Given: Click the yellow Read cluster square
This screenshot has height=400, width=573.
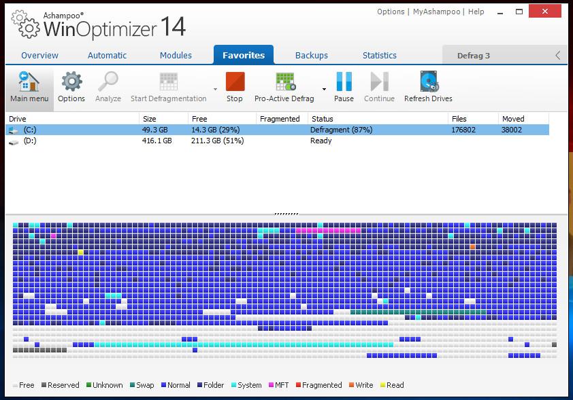Looking at the screenshot, I should click(x=80, y=253).
